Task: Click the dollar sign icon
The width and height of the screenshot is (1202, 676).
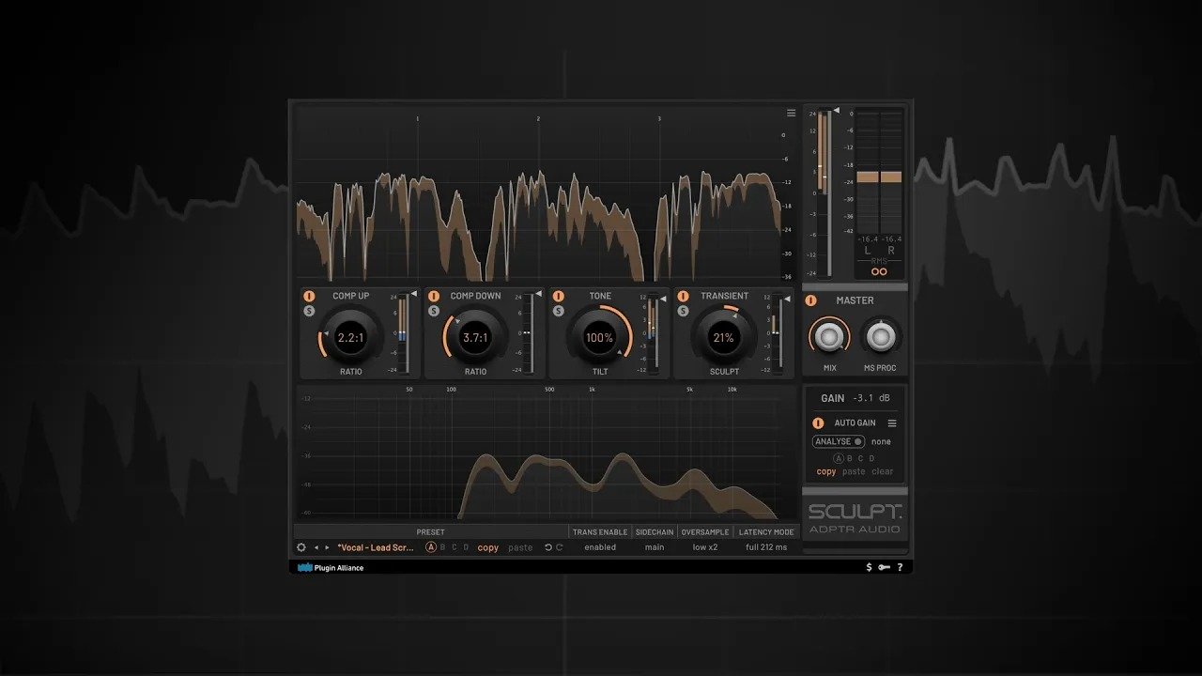Action: pos(869,567)
